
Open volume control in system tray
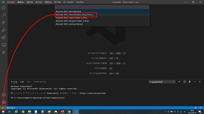(x=175, y=112)
